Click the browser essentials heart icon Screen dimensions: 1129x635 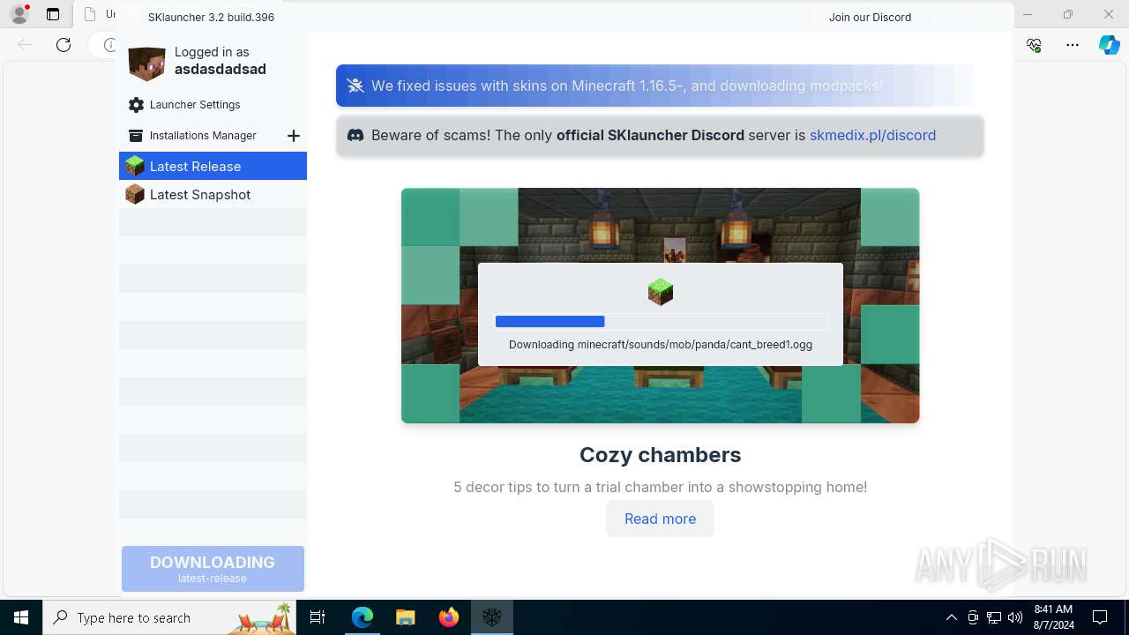click(x=1035, y=45)
